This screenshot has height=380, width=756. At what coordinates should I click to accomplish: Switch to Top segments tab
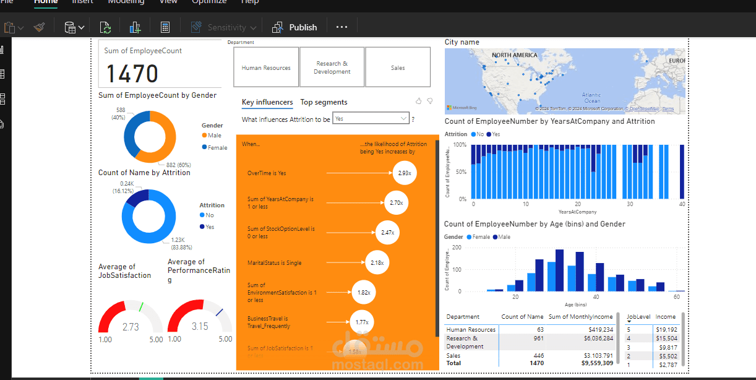point(324,102)
